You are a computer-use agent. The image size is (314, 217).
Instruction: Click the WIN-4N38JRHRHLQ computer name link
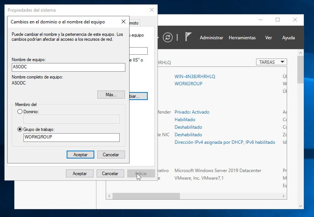tap(195, 76)
